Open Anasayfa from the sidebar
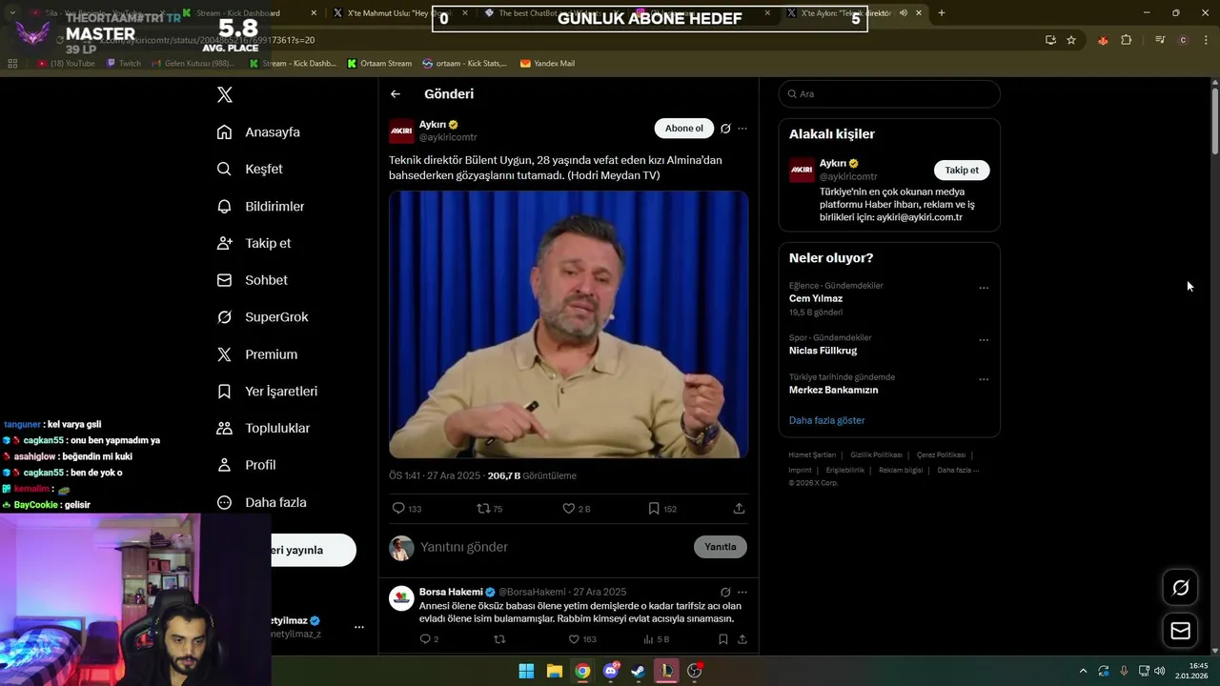This screenshot has width=1220, height=686. tap(258, 132)
